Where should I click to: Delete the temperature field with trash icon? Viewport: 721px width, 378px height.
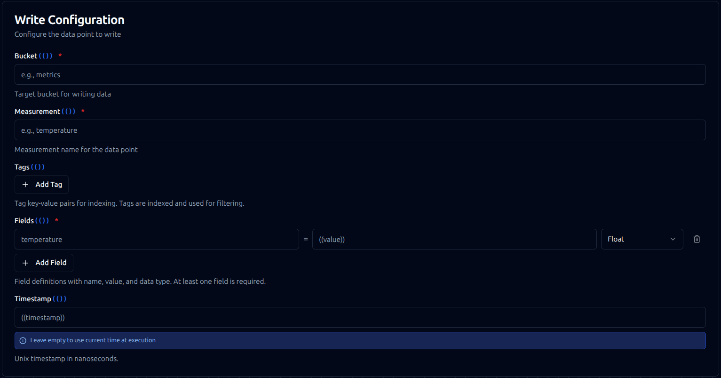(x=697, y=239)
